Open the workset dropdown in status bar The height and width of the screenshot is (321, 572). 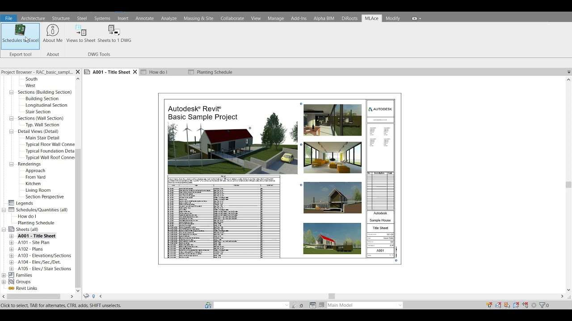click(x=286, y=305)
